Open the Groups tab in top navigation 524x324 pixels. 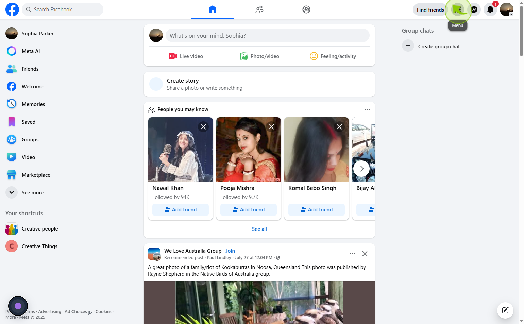coord(306,10)
